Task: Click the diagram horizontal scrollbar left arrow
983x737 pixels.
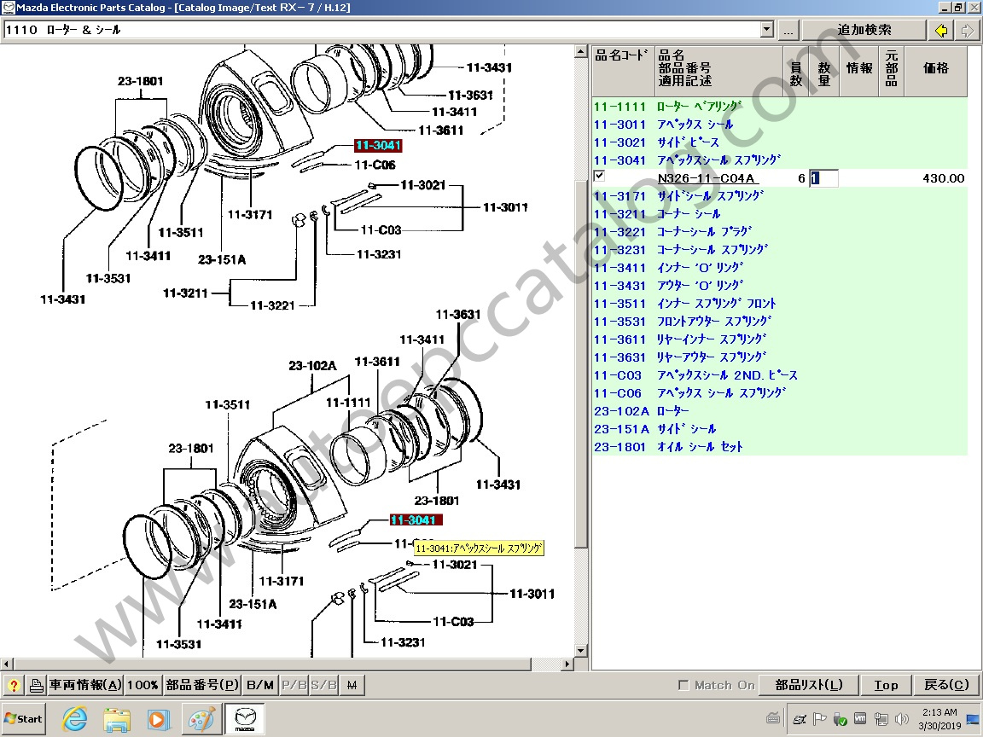Action: [6, 664]
